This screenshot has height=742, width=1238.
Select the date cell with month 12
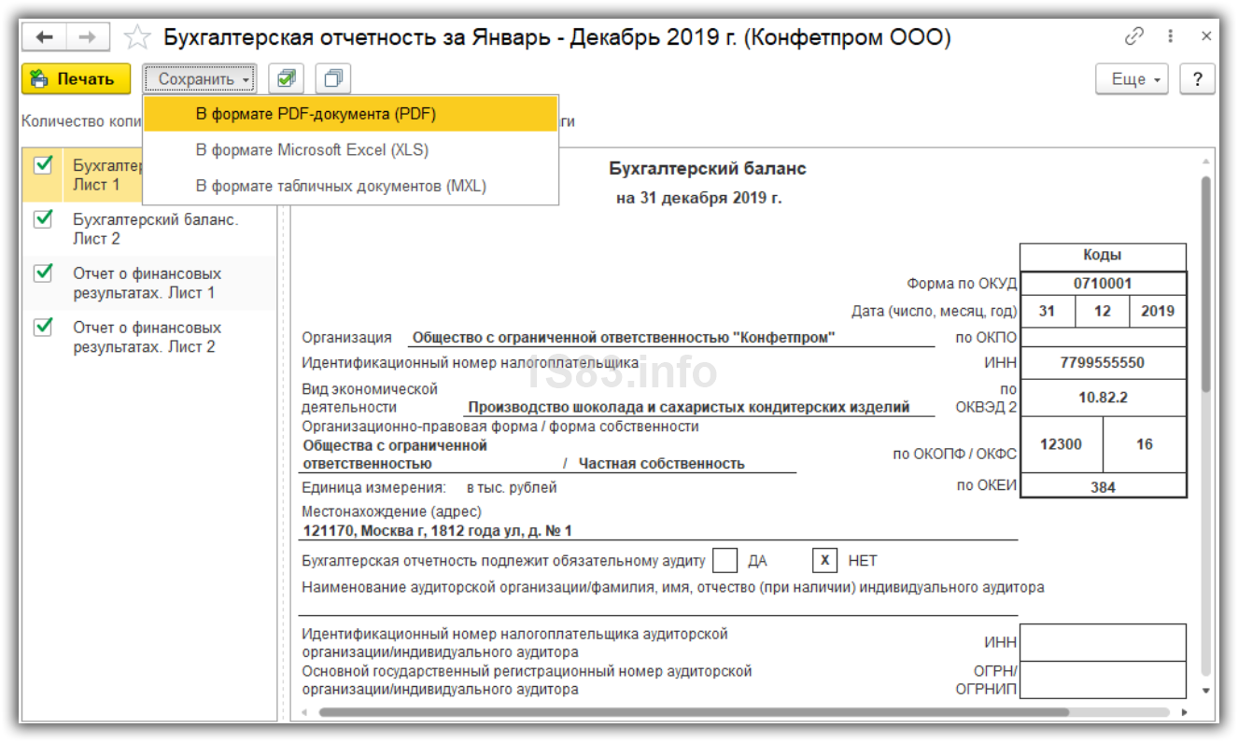(1103, 311)
